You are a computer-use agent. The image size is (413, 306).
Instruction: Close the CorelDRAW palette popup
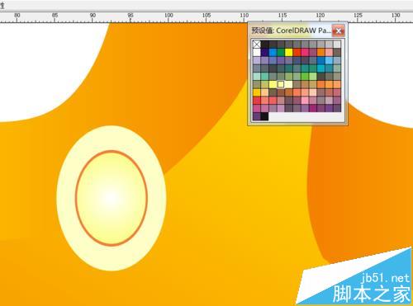(x=338, y=31)
